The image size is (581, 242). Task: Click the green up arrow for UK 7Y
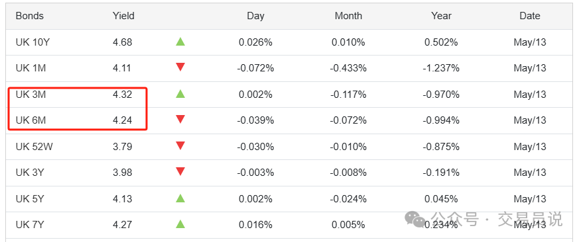pyautogui.click(x=180, y=224)
